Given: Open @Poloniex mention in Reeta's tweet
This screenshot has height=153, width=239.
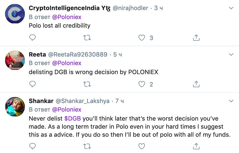Looking at the screenshot, I should click(66, 63).
